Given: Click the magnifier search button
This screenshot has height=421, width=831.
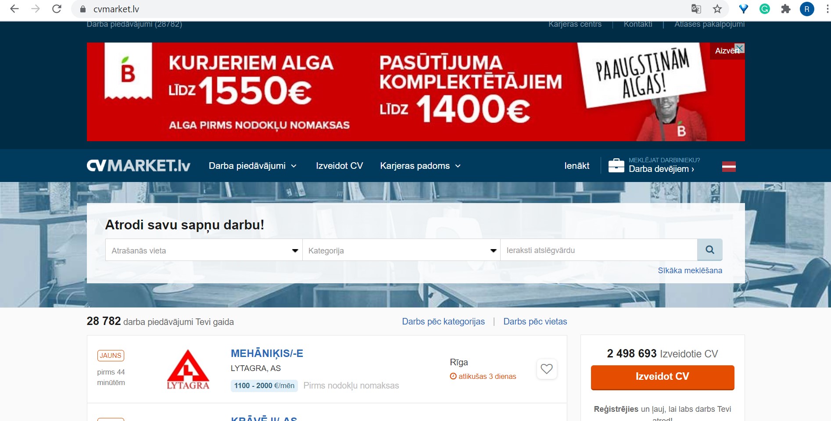Looking at the screenshot, I should [709, 250].
